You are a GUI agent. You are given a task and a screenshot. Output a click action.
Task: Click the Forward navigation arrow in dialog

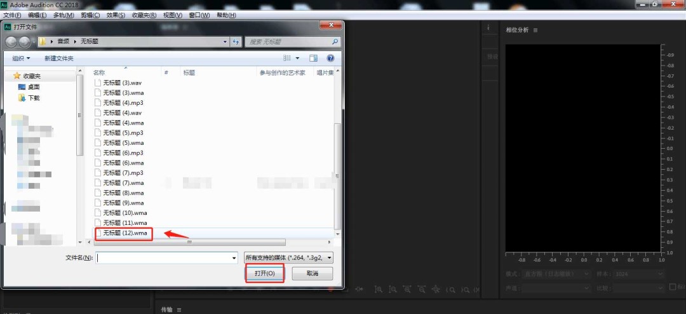[25, 42]
